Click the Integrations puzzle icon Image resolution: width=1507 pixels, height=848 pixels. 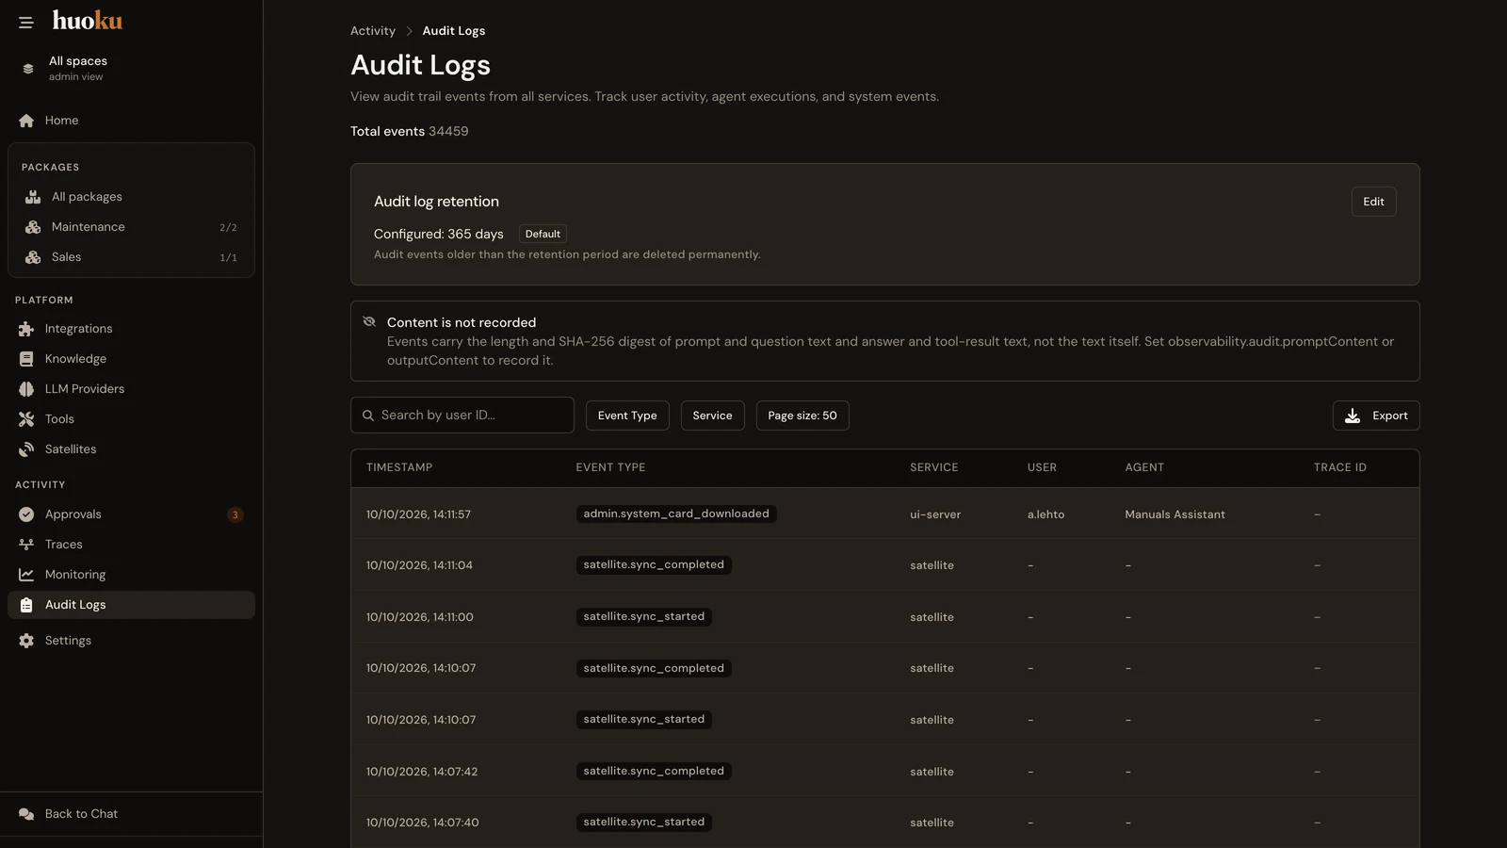[26, 329]
